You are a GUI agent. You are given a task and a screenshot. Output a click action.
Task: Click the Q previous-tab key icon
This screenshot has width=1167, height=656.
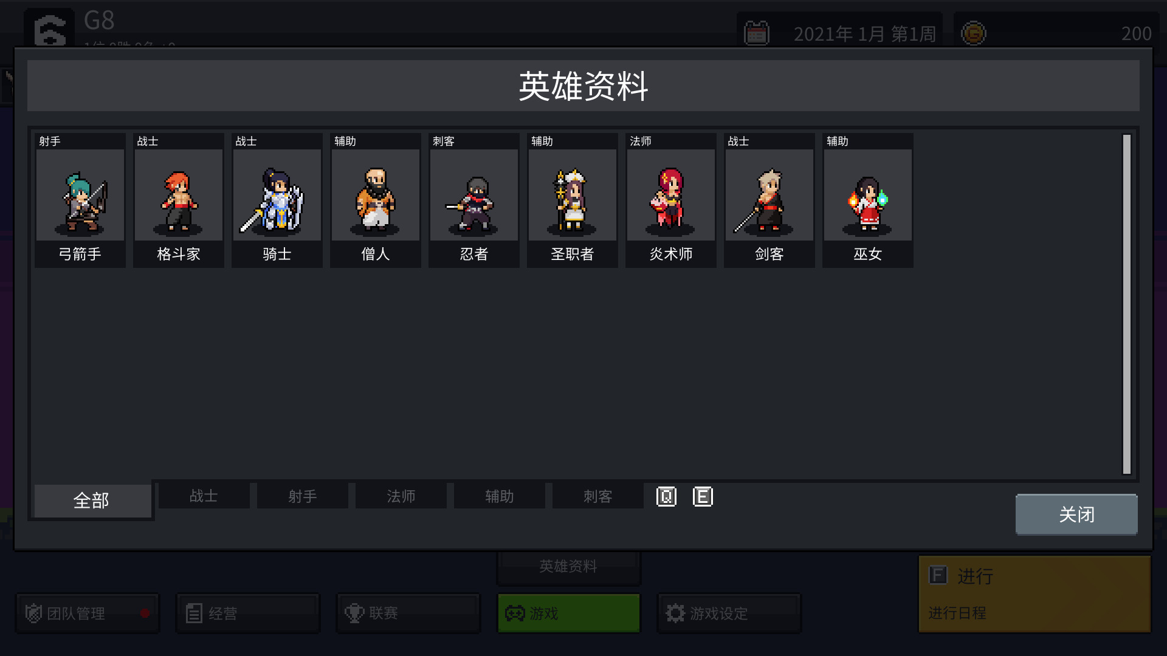tap(666, 497)
